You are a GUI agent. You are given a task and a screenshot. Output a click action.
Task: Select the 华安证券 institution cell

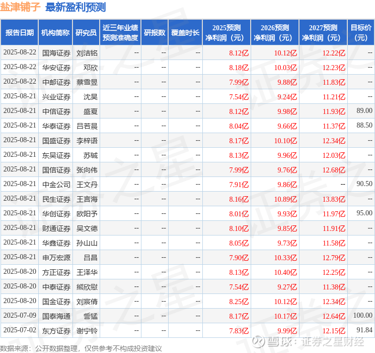pyautogui.click(x=56, y=68)
